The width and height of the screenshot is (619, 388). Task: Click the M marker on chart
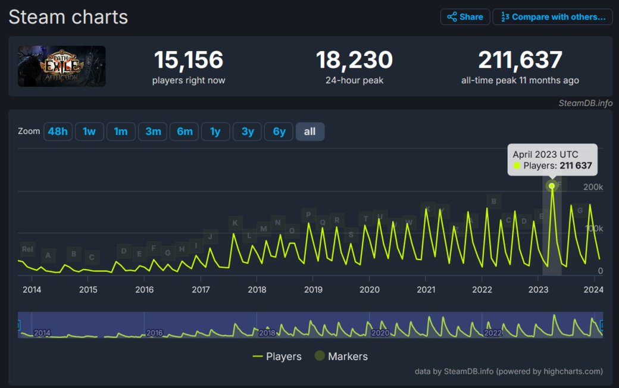coord(264,229)
